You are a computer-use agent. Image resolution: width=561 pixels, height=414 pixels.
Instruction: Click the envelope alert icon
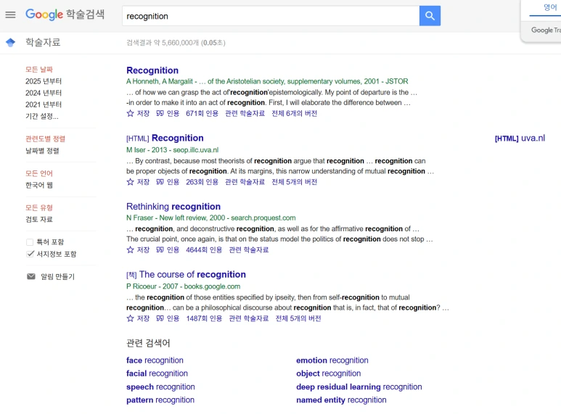31,276
